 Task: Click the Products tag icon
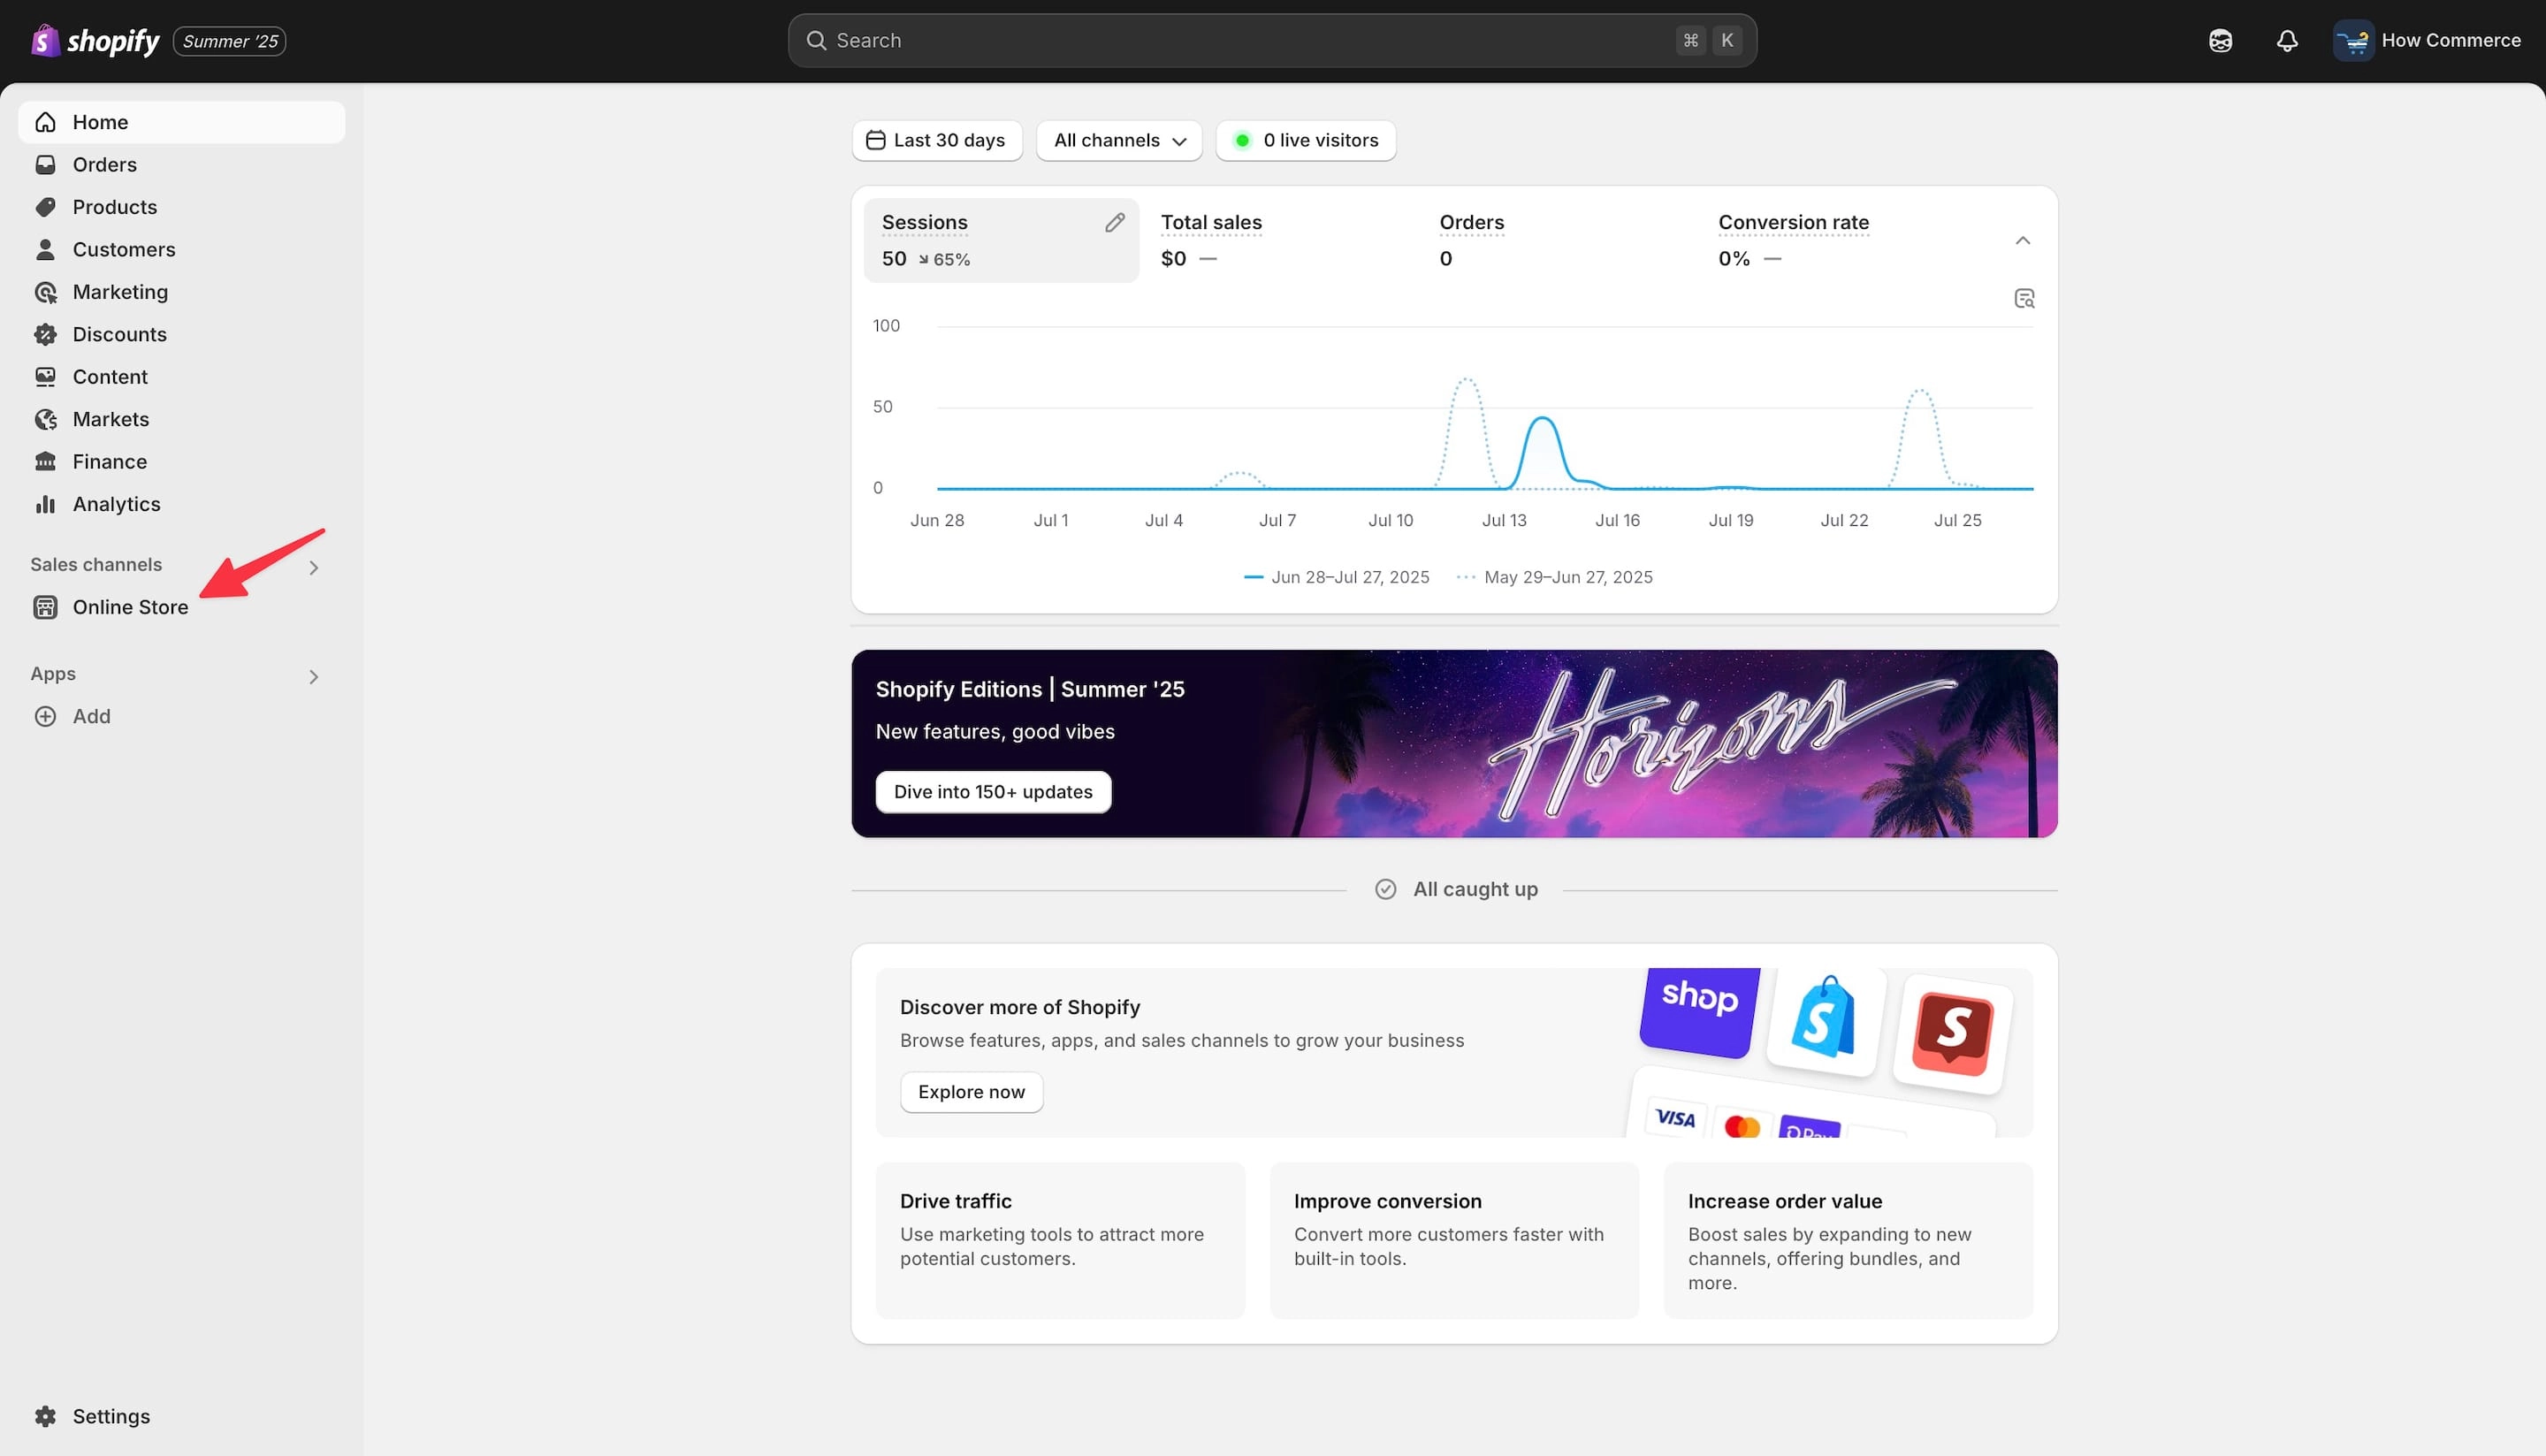[x=45, y=207]
